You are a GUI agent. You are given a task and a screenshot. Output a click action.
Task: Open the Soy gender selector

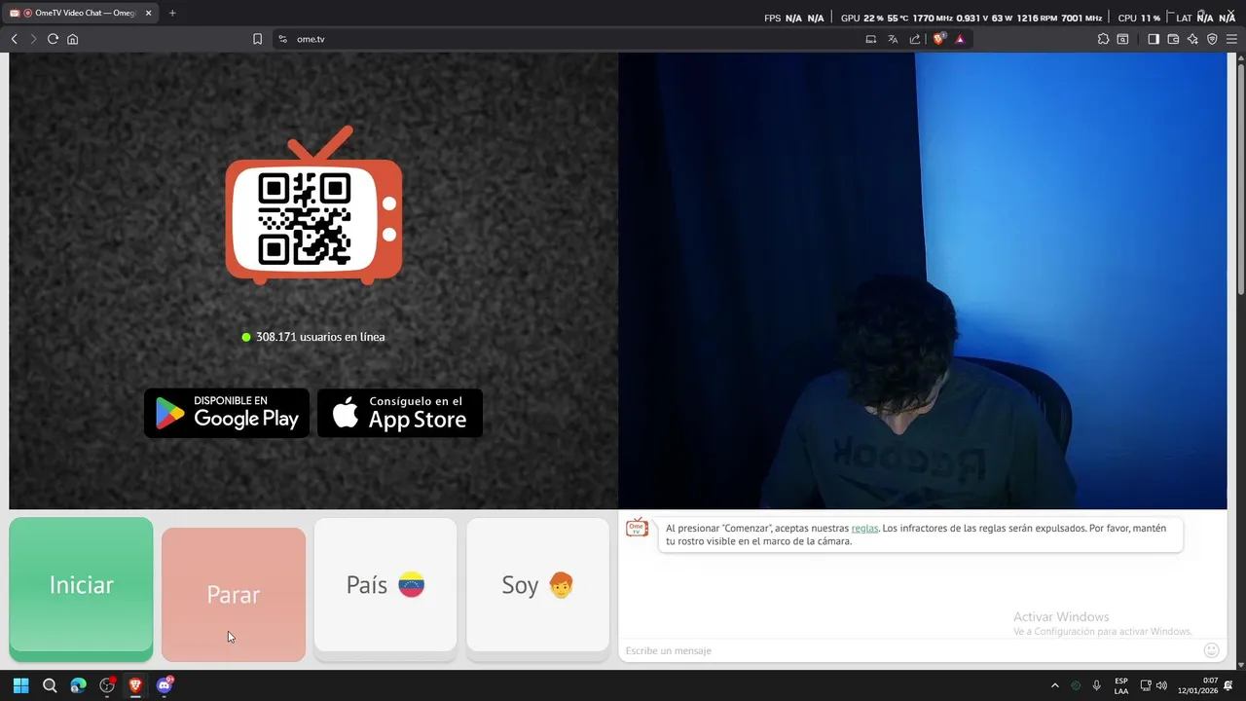pyautogui.click(x=537, y=585)
